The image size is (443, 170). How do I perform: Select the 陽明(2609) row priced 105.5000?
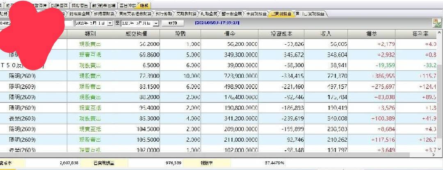coord(218,140)
